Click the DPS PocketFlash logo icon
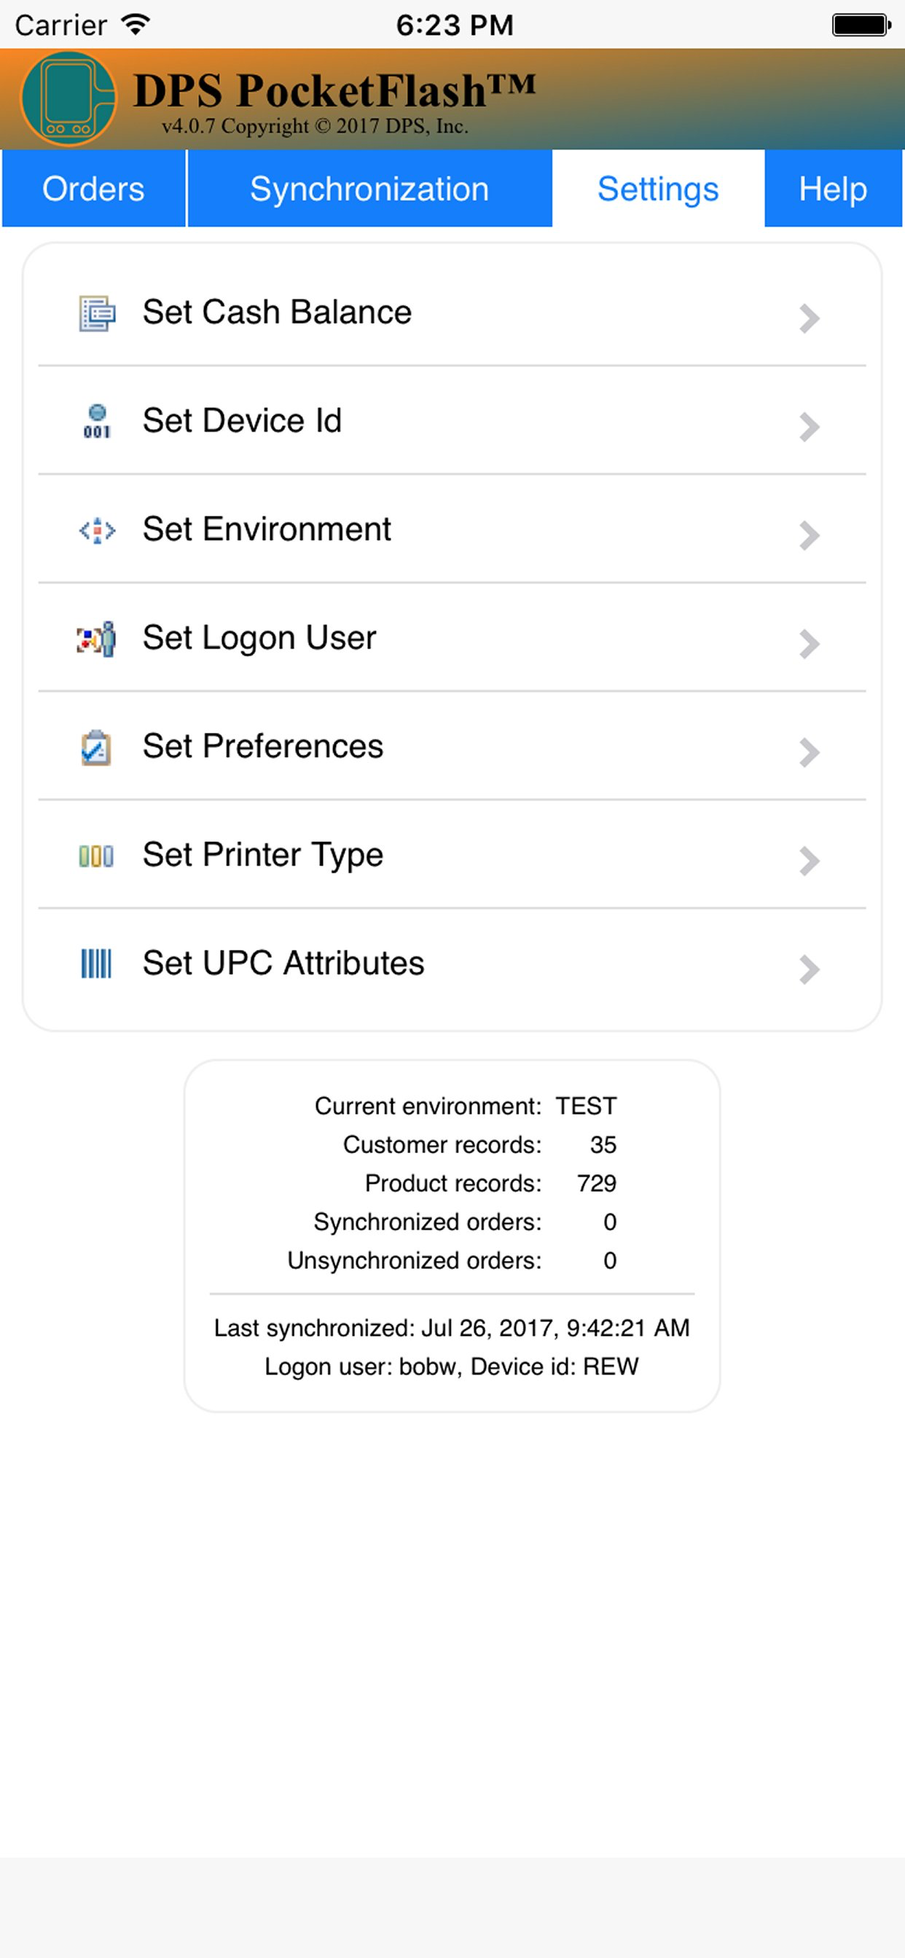Screen dimensions: 905x1958 pyautogui.click(x=68, y=99)
